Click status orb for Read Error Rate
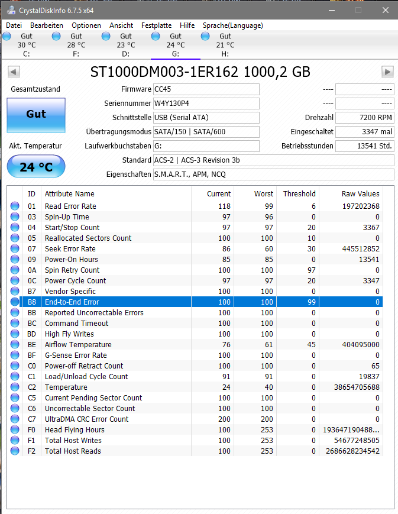Image resolution: width=398 pixels, height=514 pixels. (15, 206)
